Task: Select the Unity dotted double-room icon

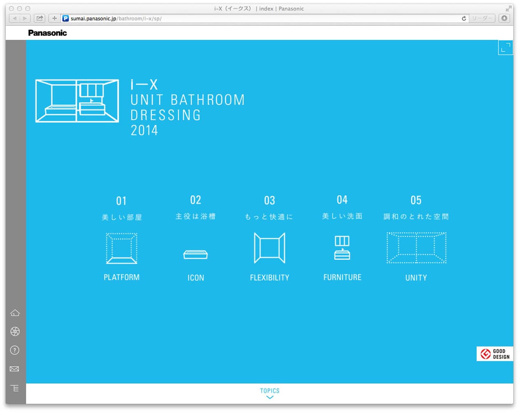Action: [416, 248]
